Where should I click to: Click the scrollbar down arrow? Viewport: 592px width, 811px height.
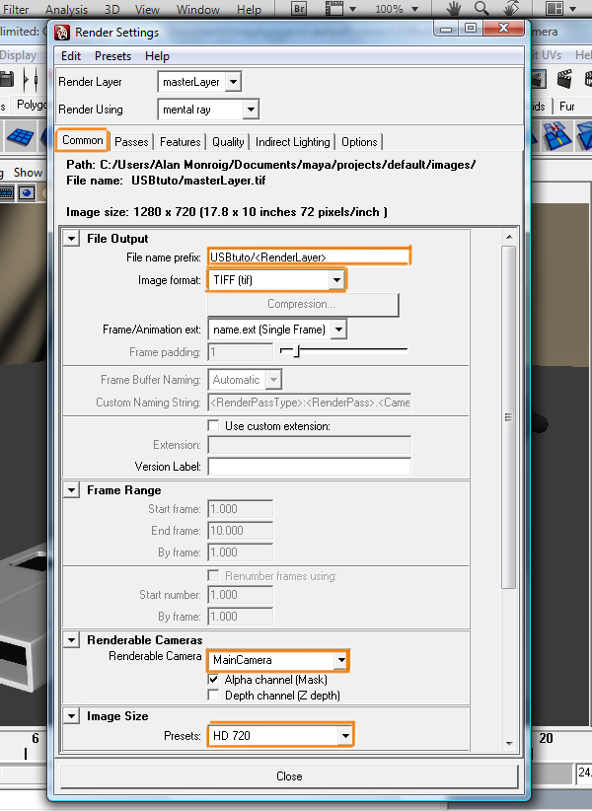coord(509,743)
